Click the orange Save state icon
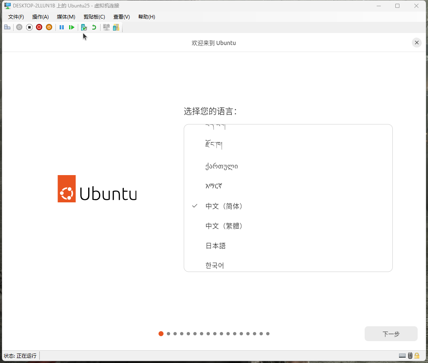Viewport: 428px width, 363px height. (49, 27)
